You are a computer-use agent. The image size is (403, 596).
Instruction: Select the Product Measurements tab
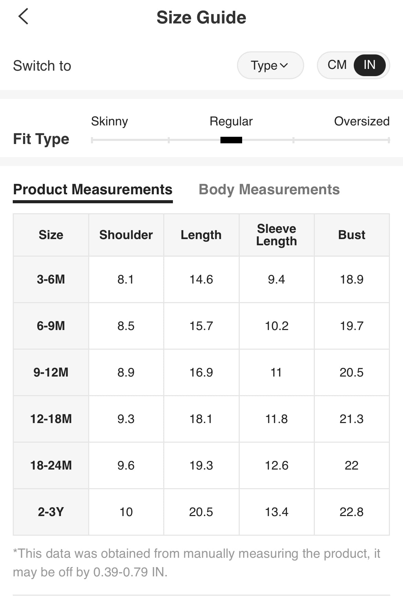tap(93, 189)
